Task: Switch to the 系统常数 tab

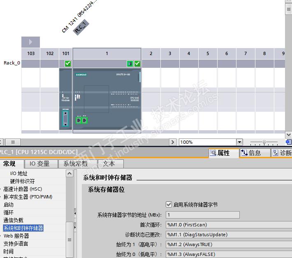Action: pos(78,164)
